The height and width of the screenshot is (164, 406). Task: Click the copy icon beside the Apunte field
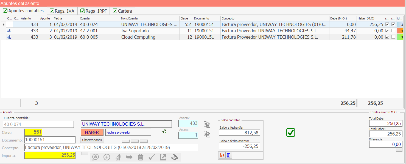click(x=207, y=134)
